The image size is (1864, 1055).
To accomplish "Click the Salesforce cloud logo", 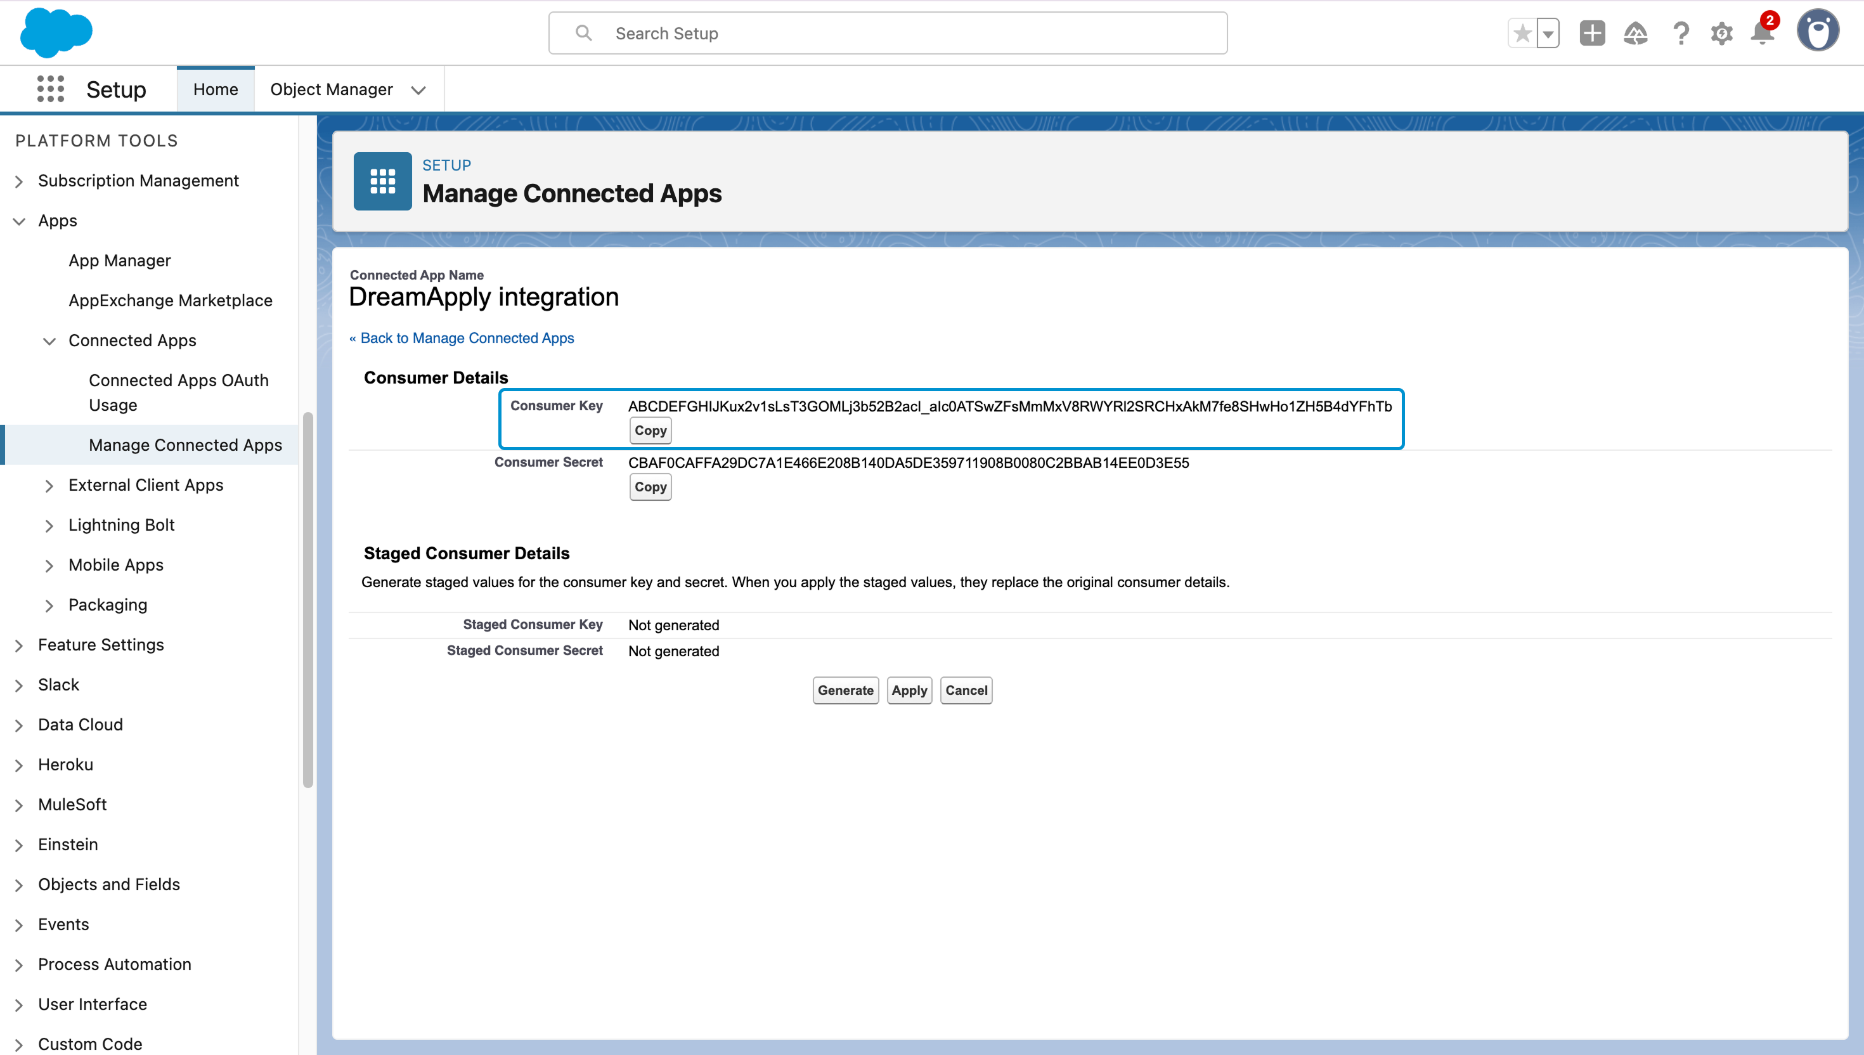I will coord(56,32).
